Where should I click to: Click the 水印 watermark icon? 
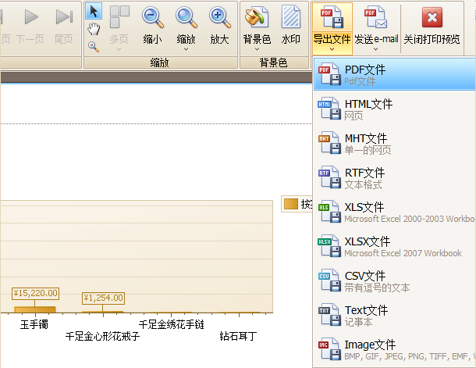pos(291,17)
